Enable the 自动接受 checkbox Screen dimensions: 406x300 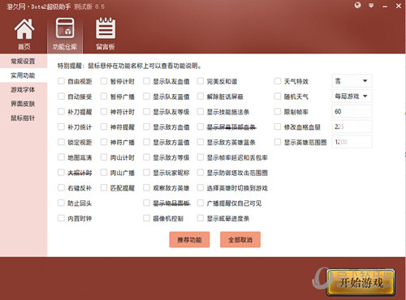click(61, 96)
